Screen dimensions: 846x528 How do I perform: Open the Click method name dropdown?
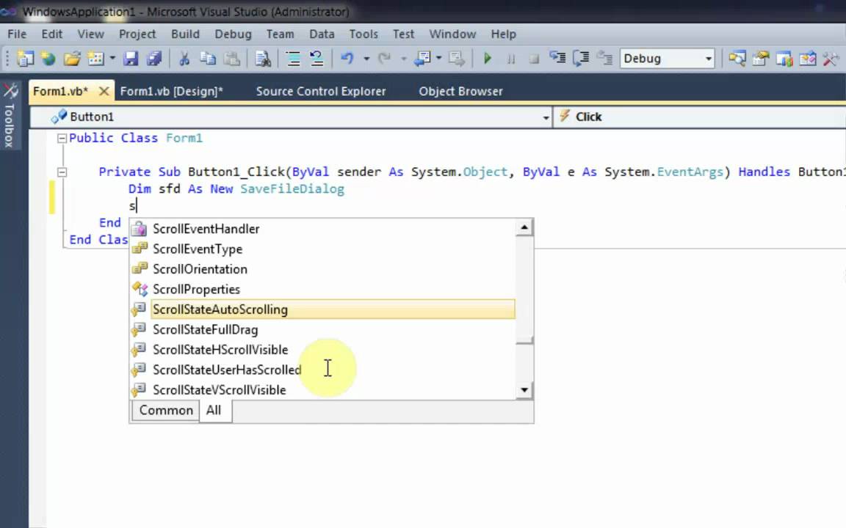click(x=701, y=117)
